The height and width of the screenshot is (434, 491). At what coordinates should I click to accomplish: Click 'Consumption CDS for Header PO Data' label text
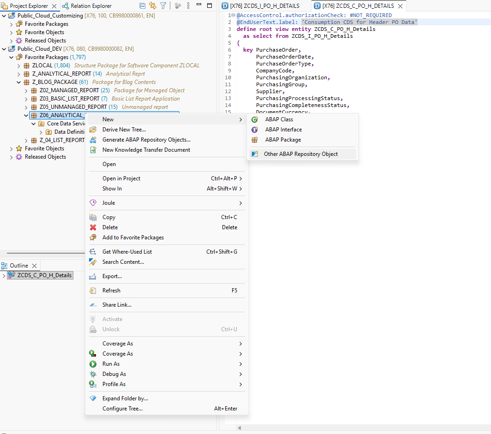(359, 22)
